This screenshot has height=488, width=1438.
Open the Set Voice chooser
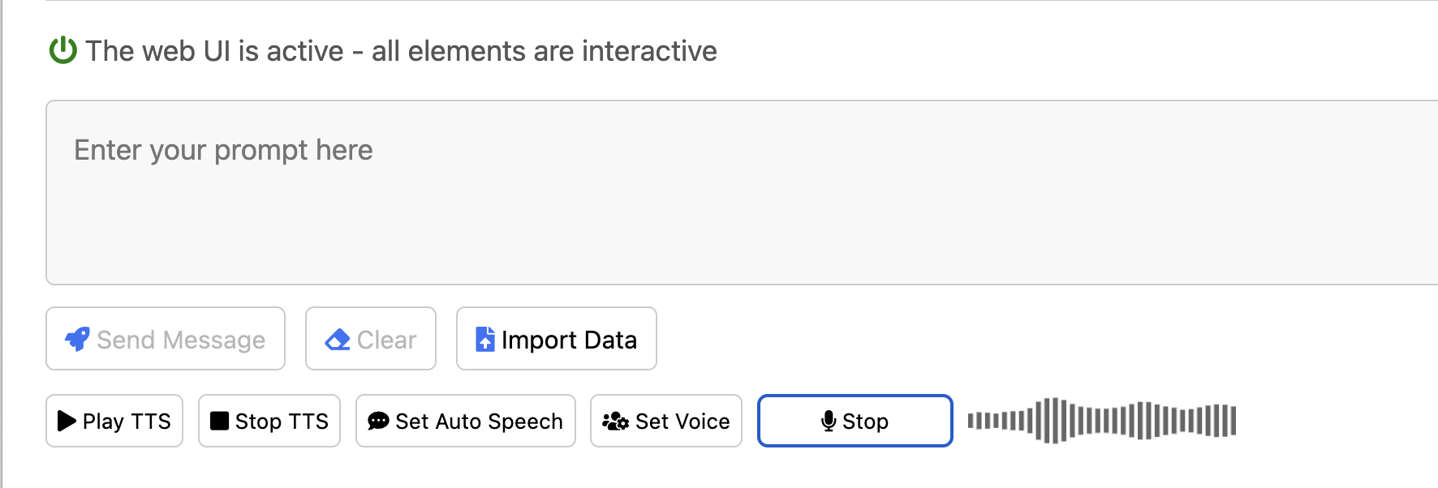(666, 421)
